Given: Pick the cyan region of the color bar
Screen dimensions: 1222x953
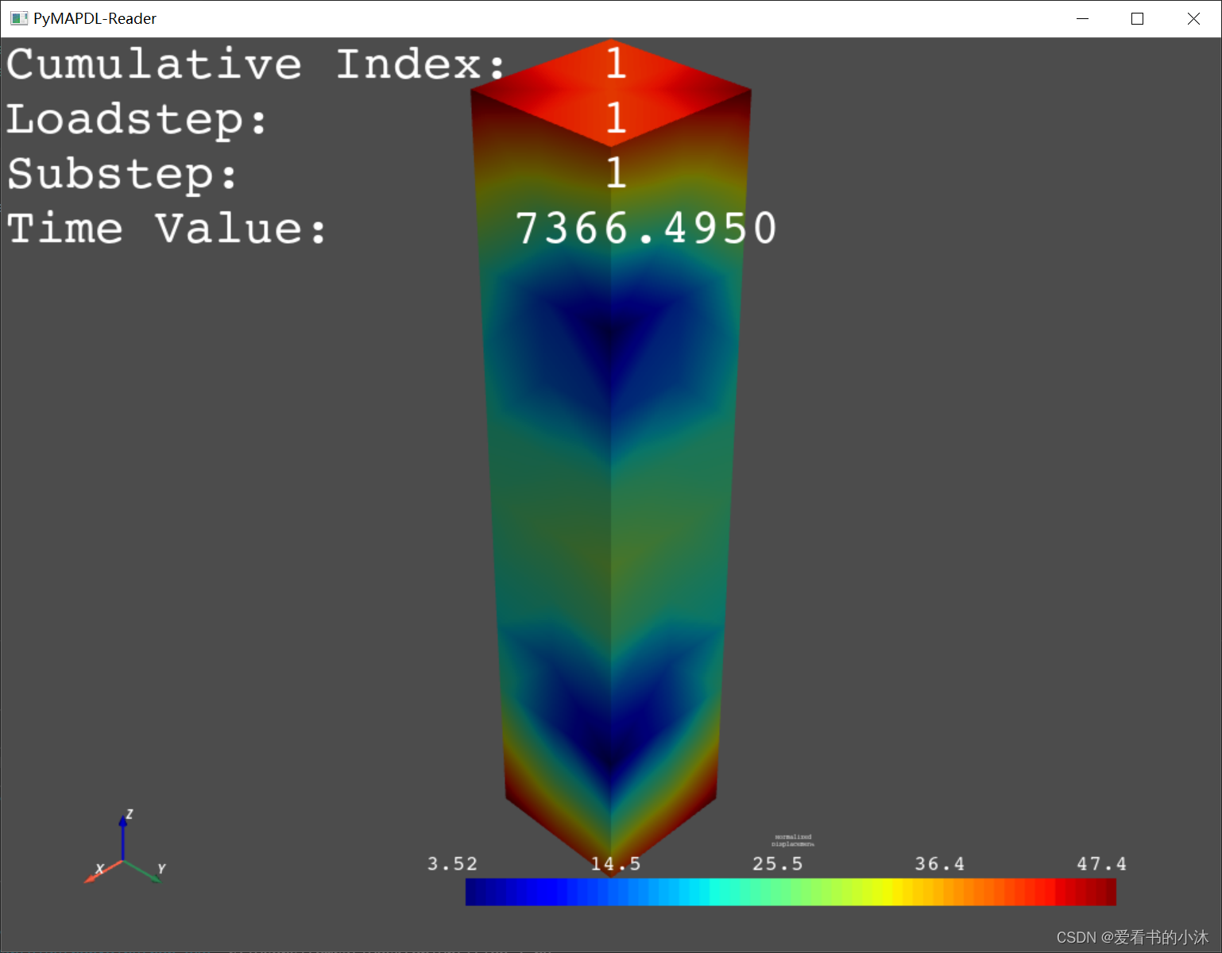Looking at the screenshot, I should tap(699, 892).
